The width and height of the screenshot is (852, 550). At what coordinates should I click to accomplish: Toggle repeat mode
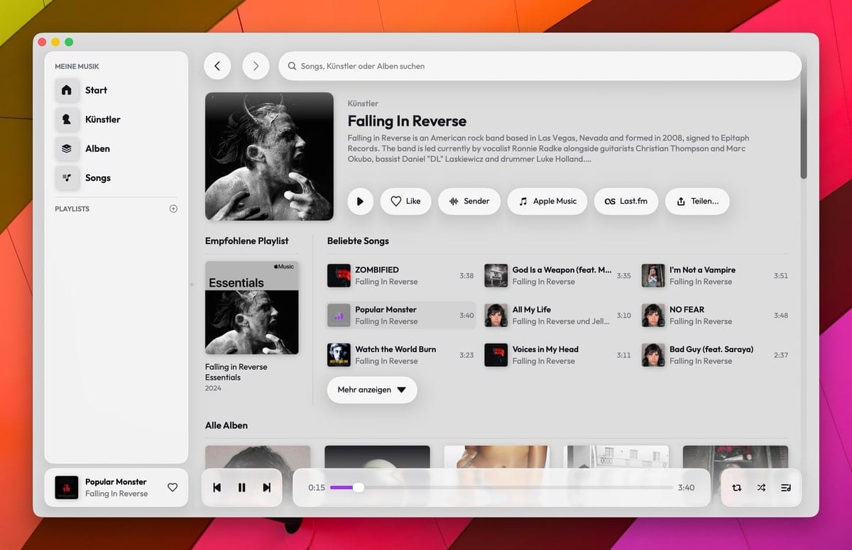pos(736,488)
